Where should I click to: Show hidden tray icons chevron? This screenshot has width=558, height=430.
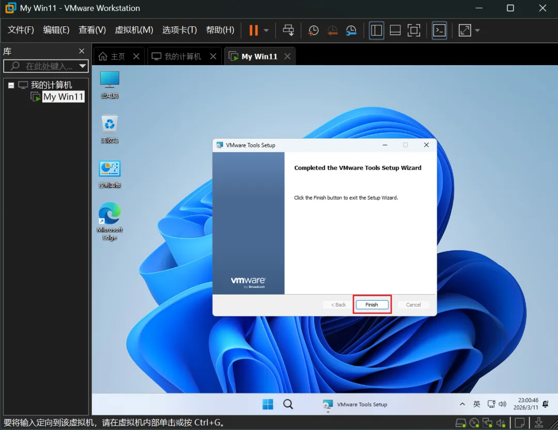(462, 404)
